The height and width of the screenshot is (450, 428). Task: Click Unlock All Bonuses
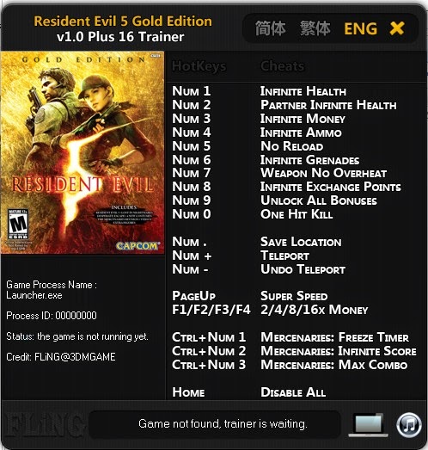(319, 200)
